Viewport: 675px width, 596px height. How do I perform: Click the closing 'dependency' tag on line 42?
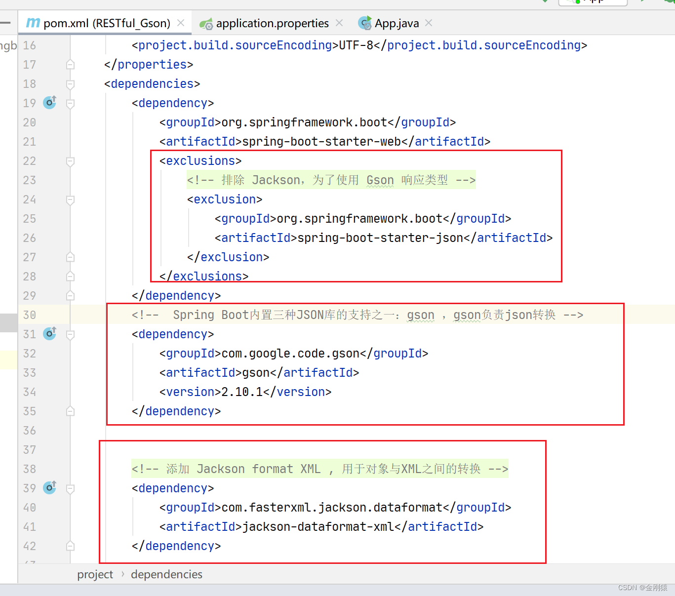176,546
